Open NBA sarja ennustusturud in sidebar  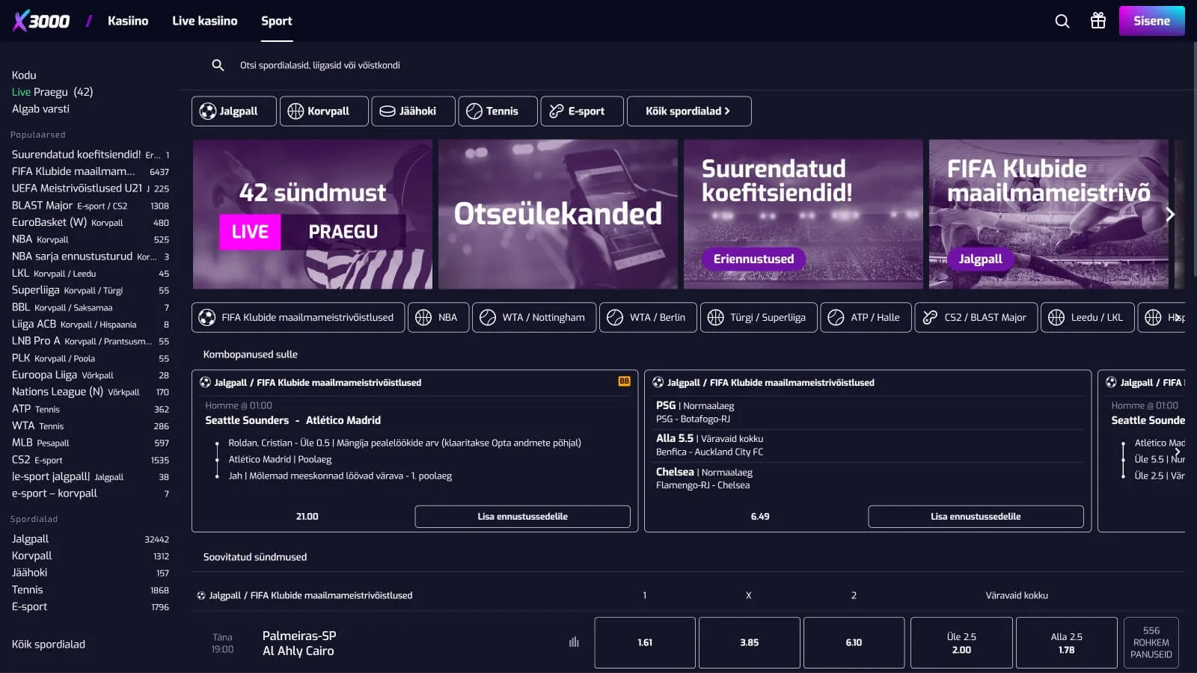[x=91, y=256]
